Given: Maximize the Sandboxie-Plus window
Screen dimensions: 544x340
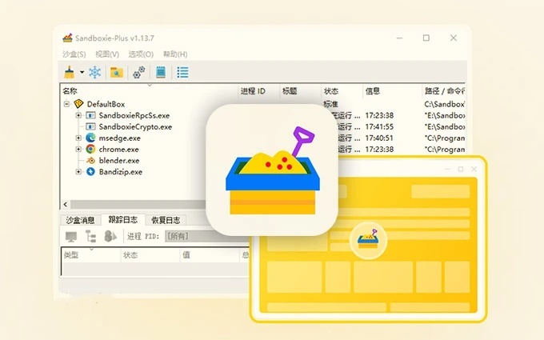Looking at the screenshot, I should (426, 38).
